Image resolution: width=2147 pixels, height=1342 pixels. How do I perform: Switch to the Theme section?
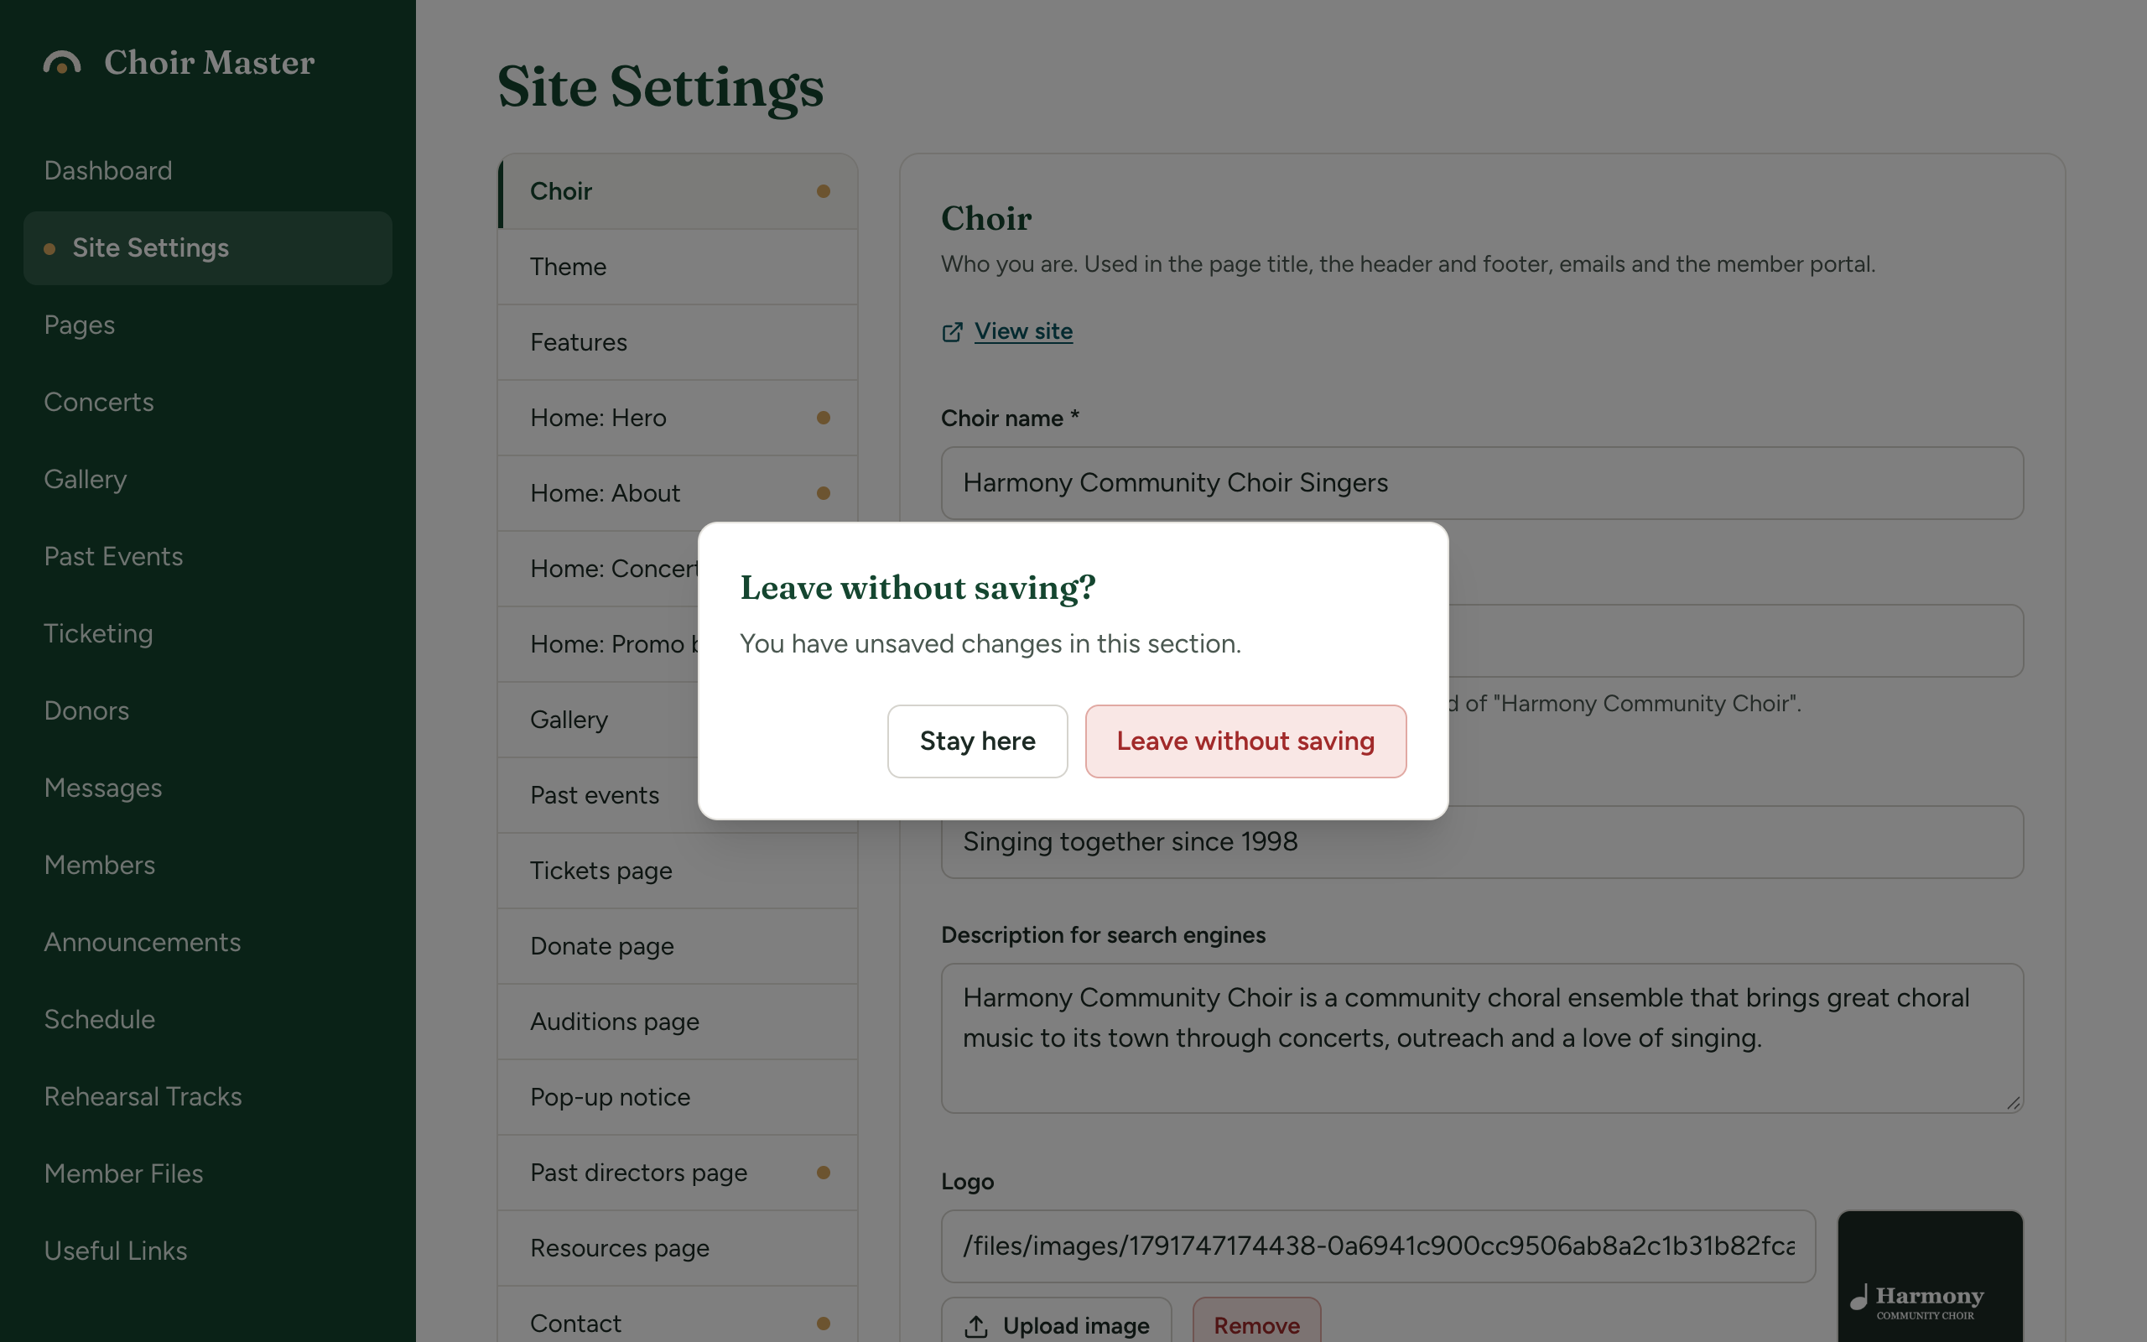[678, 266]
